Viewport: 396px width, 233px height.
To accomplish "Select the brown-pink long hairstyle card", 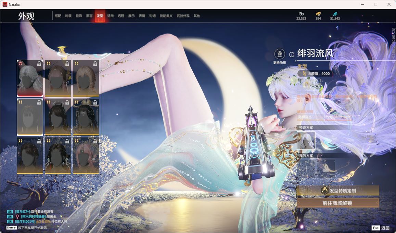I will (x=58, y=78).
